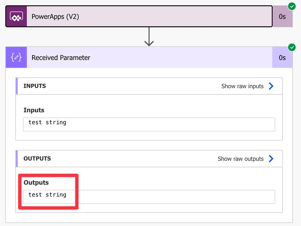Click the green success checkmark on PowerApps trigger

click(x=292, y=6)
